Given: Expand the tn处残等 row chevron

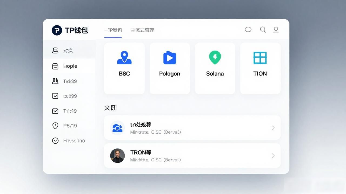Looking at the screenshot, I should tap(273, 128).
